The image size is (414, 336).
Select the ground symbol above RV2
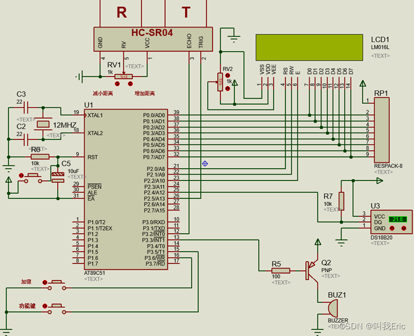point(234,39)
